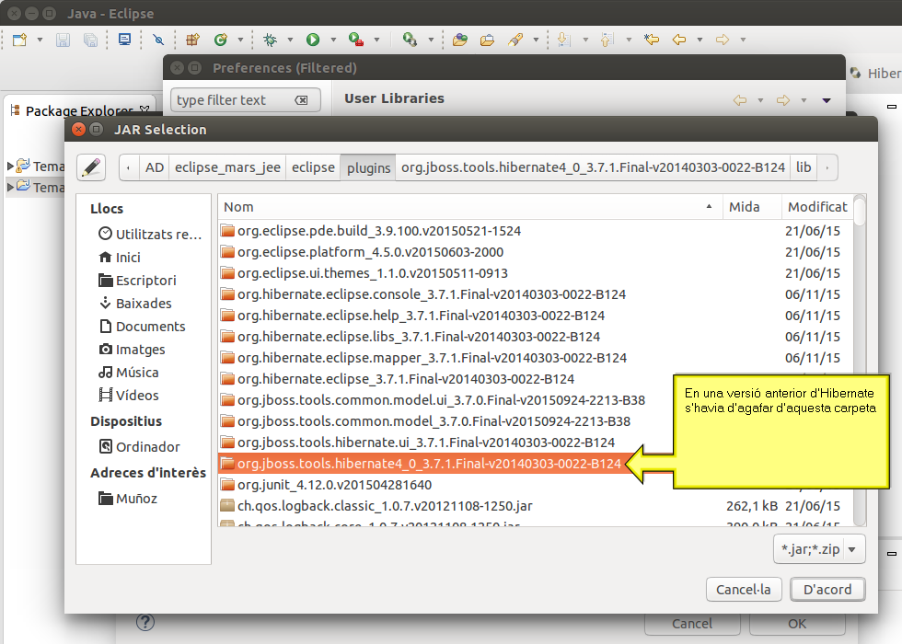Screen dimensions: 902x644
Task: Select the eclipse_mars_jee path breadcrumb
Action: 228,167
